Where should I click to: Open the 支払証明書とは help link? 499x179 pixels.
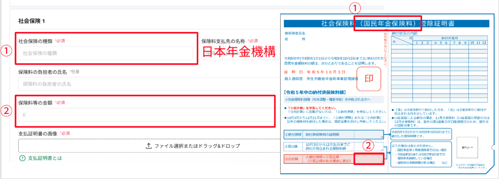[x=45, y=158]
